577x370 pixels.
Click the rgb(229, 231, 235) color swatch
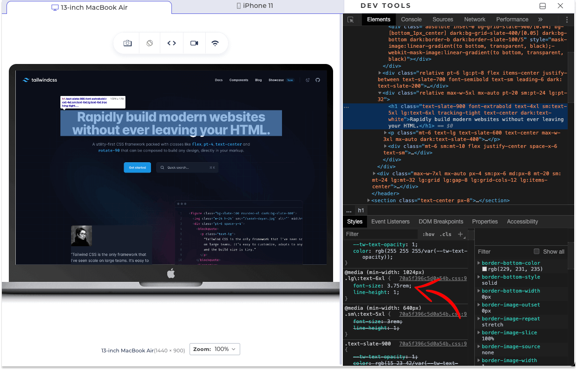pos(485,268)
